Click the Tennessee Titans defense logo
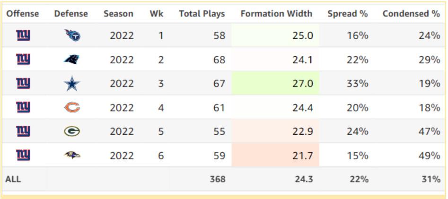Screen dimensions: 448x199 (x=72, y=35)
